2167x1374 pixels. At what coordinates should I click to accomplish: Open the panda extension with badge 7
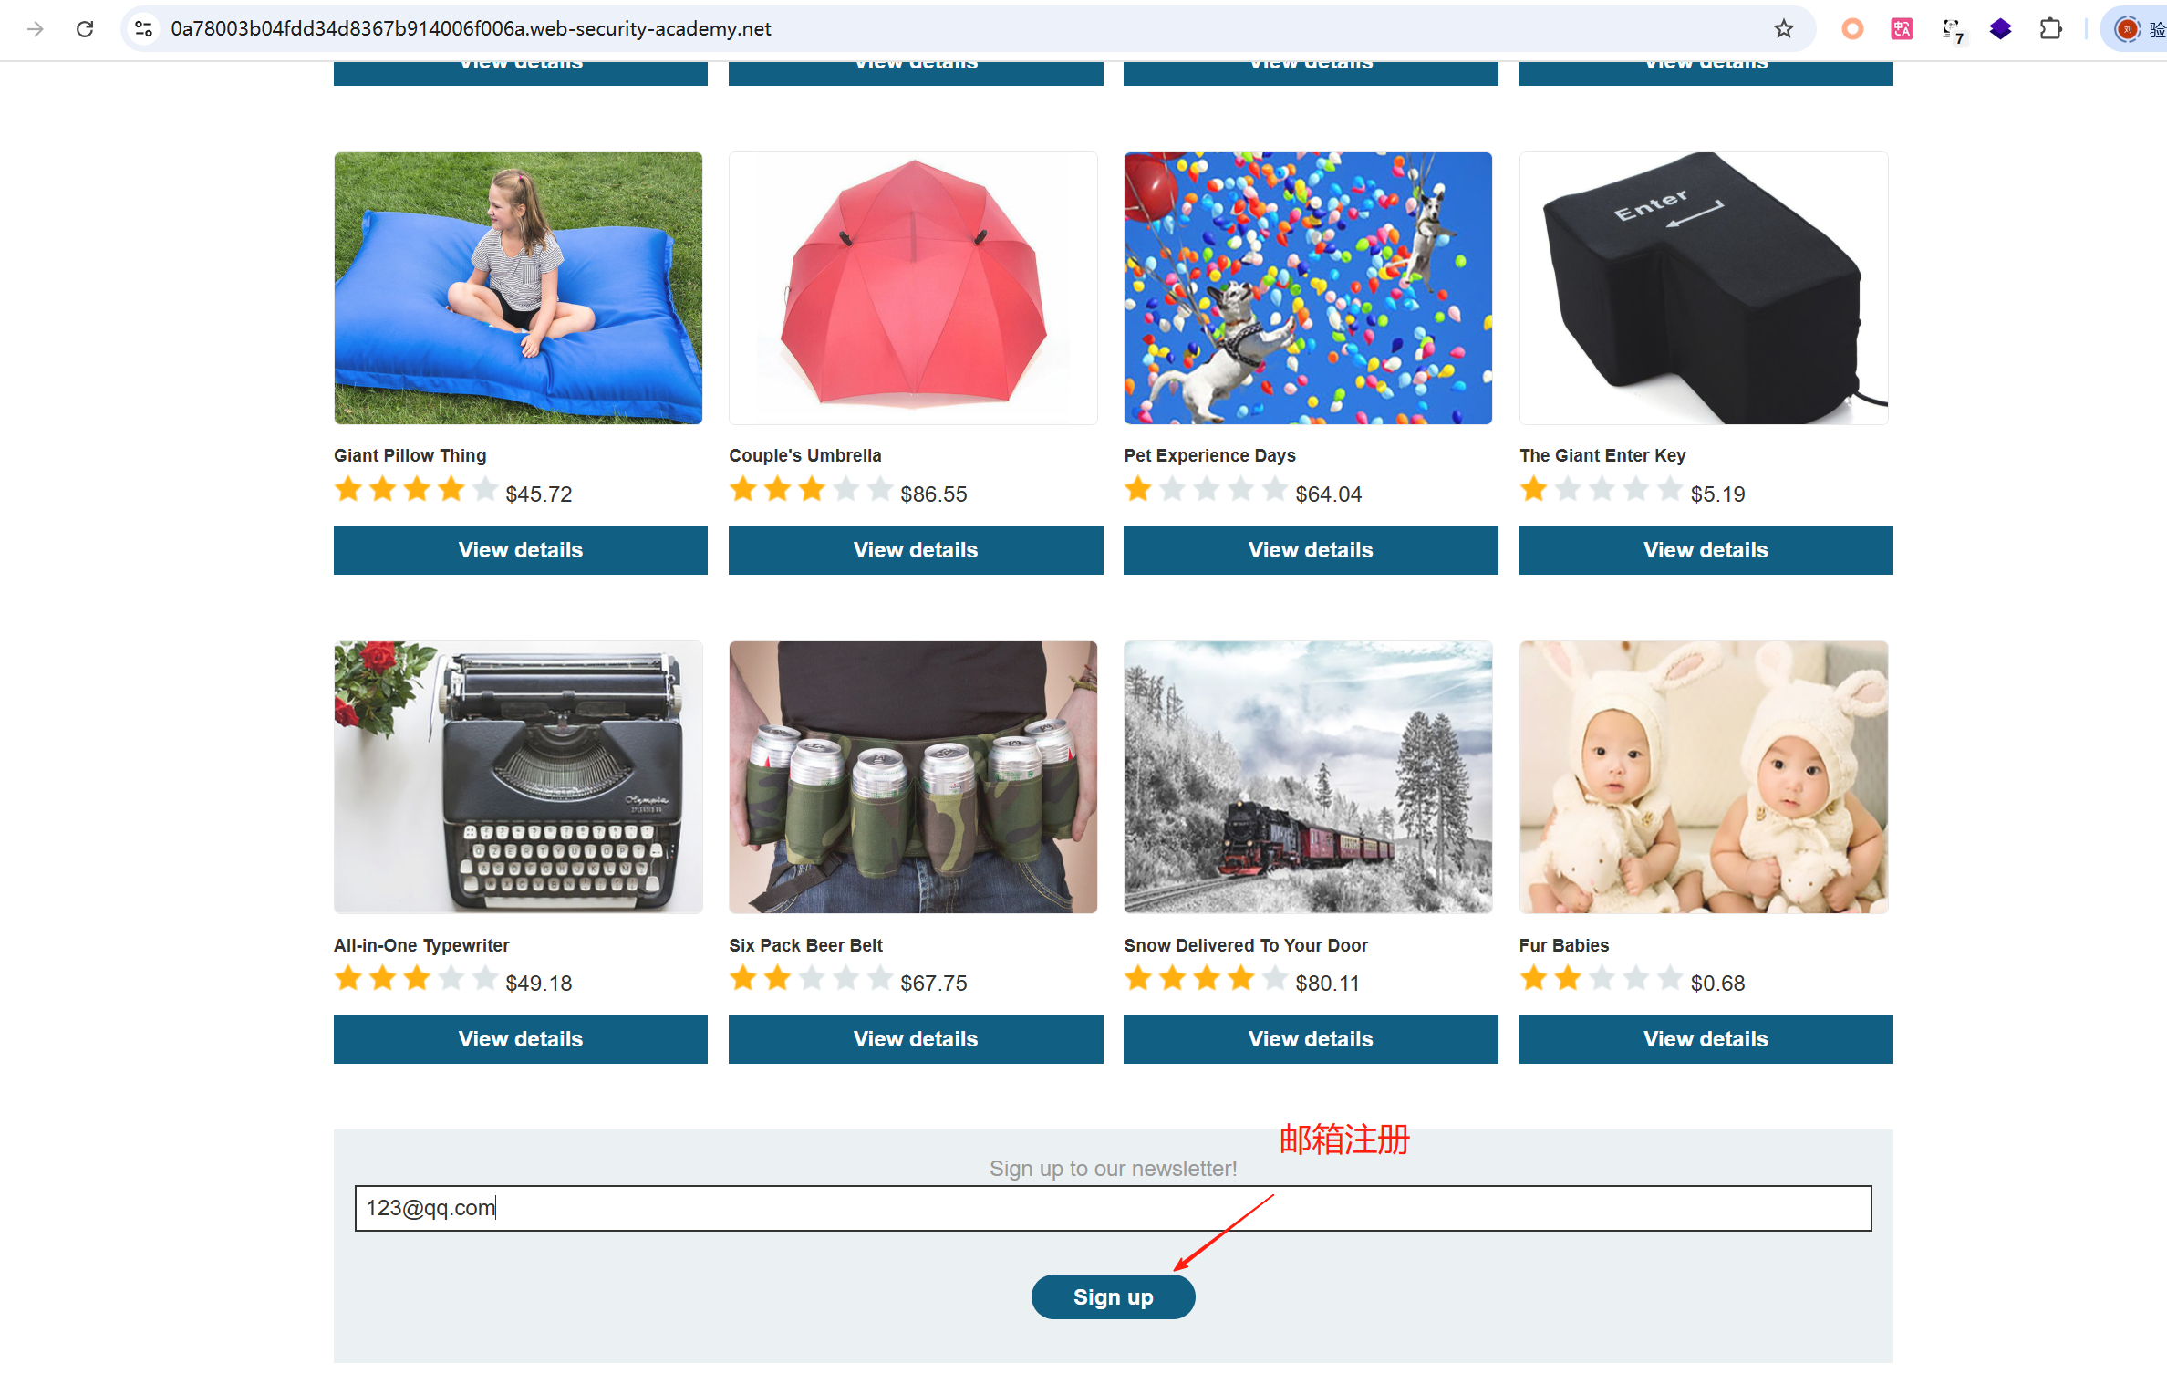pyautogui.click(x=1952, y=30)
